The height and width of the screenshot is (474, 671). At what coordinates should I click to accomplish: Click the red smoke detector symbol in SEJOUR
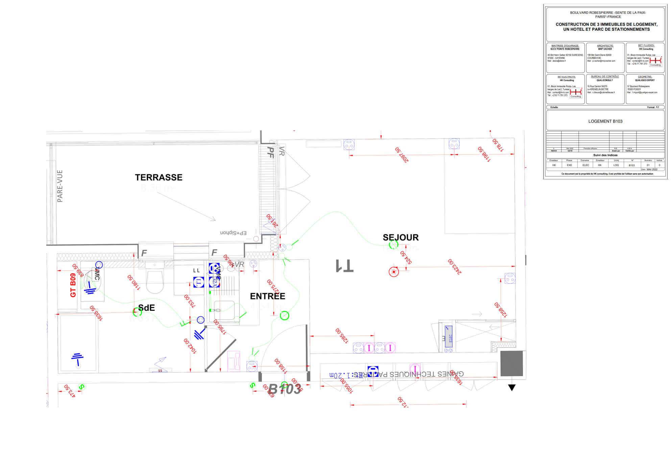[x=394, y=272]
